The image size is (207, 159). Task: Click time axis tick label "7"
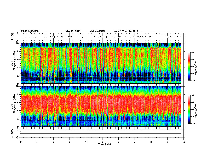[135, 142]
